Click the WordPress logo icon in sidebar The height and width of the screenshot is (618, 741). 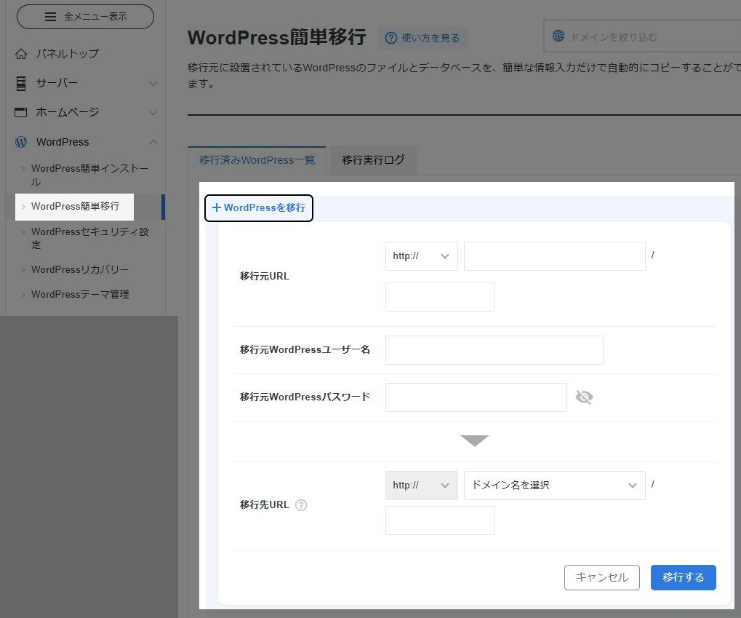[x=21, y=142]
